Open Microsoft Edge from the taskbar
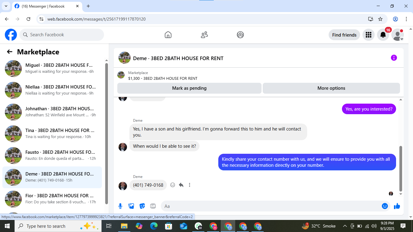Viewport: 413px width, 232px height. tap(154, 226)
